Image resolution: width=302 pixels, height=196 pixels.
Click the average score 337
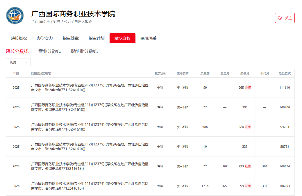tap(265, 186)
